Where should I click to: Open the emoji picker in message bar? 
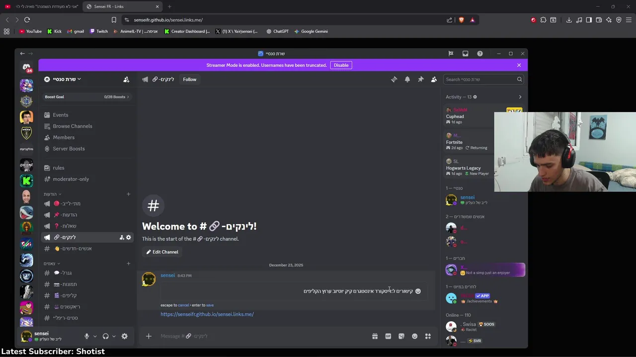pos(414,336)
